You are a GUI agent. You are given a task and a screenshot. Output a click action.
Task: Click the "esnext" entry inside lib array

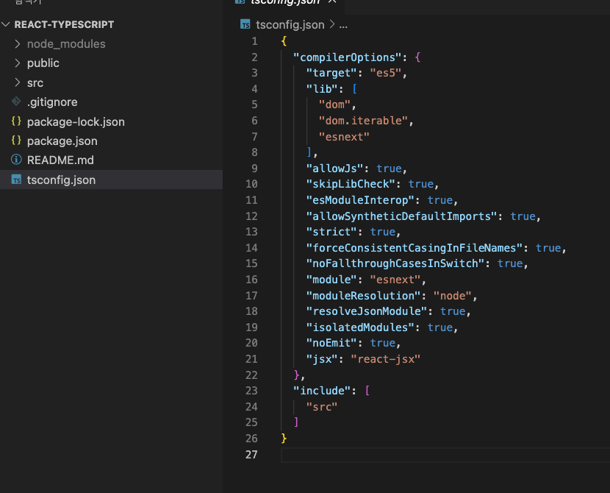coord(344,137)
